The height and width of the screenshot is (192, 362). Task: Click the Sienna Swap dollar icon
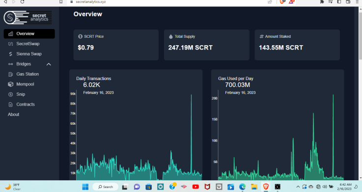tap(10, 54)
